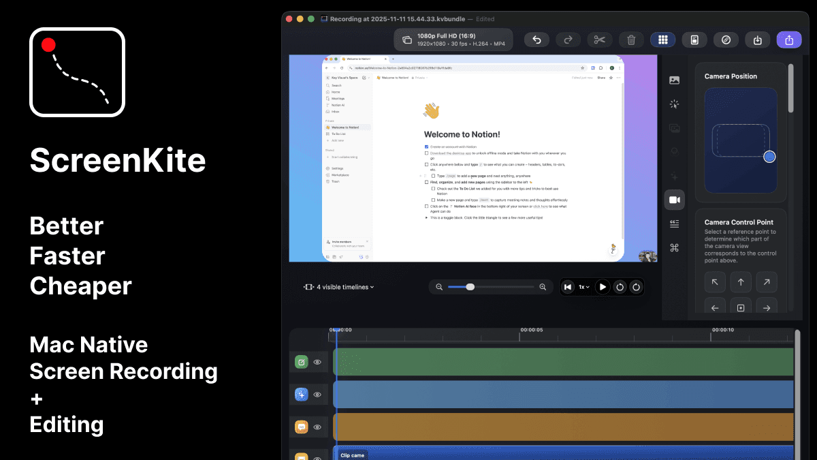Open the camera settings tab
817x460 pixels.
(674, 199)
